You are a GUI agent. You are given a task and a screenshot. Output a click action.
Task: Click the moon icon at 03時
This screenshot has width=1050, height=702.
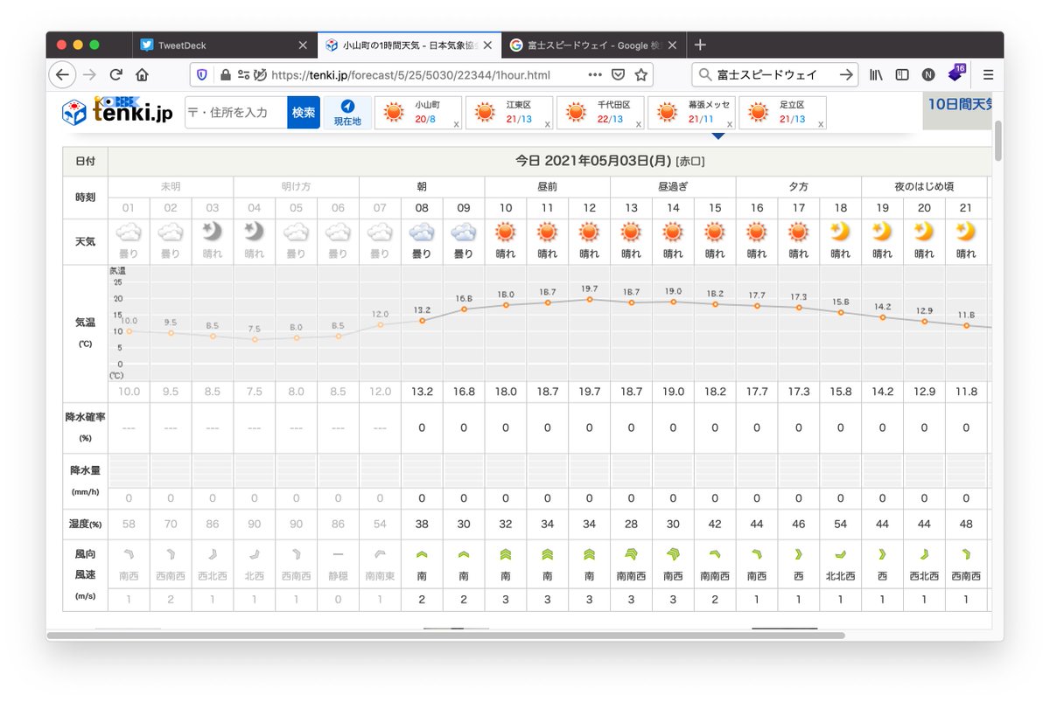coord(212,233)
